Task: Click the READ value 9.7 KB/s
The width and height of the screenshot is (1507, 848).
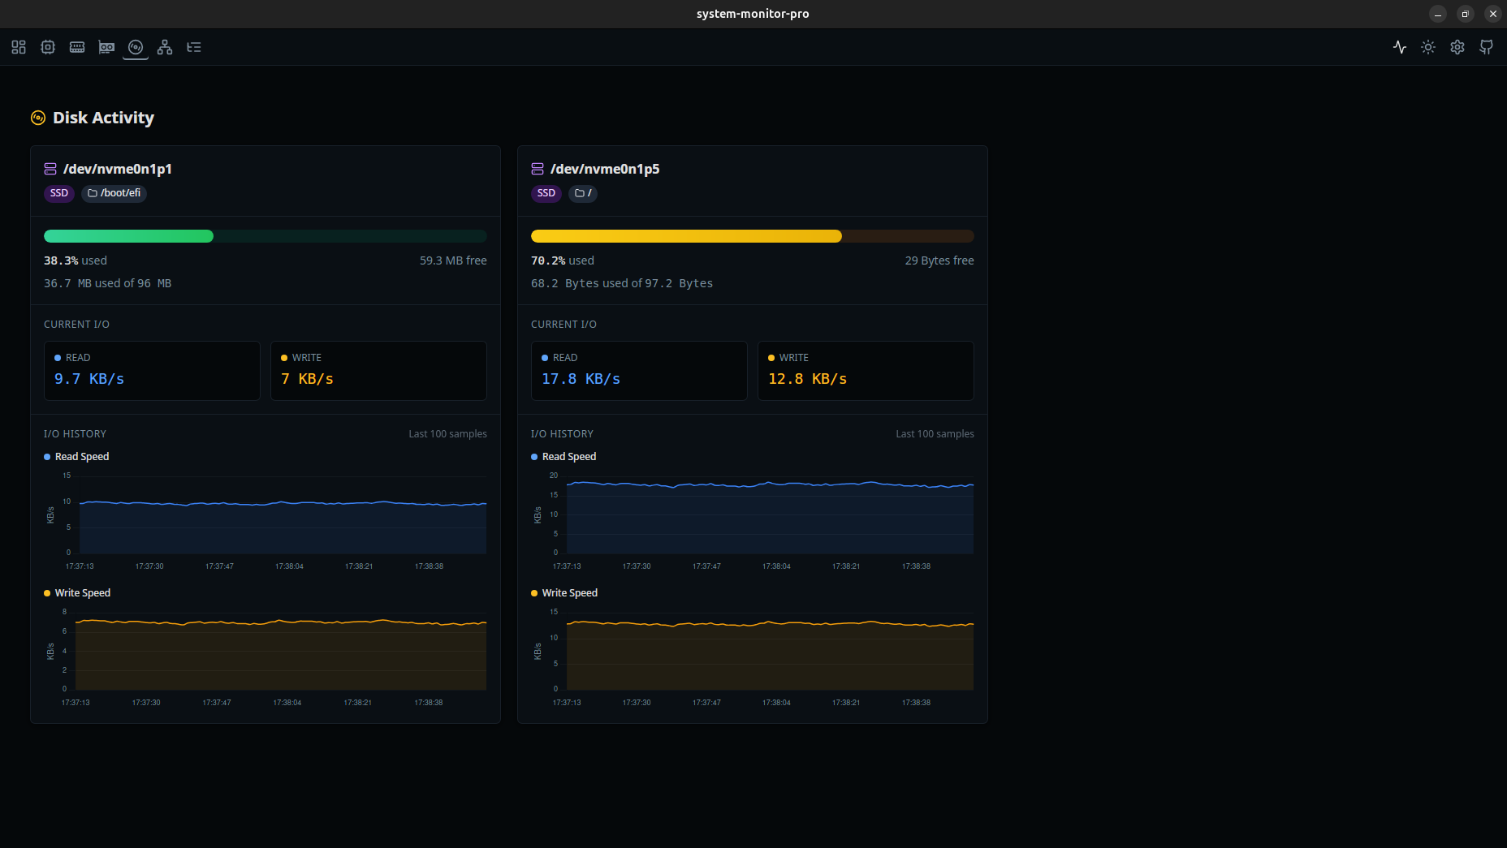Action: click(x=89, y=378)
